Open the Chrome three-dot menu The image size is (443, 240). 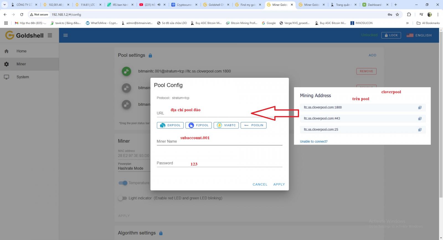(x=438, y=14)
